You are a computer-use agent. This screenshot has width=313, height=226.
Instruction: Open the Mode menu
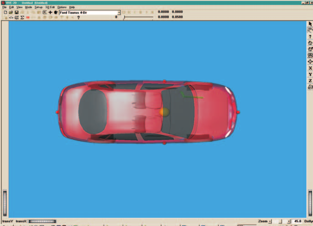pos(29,7)
